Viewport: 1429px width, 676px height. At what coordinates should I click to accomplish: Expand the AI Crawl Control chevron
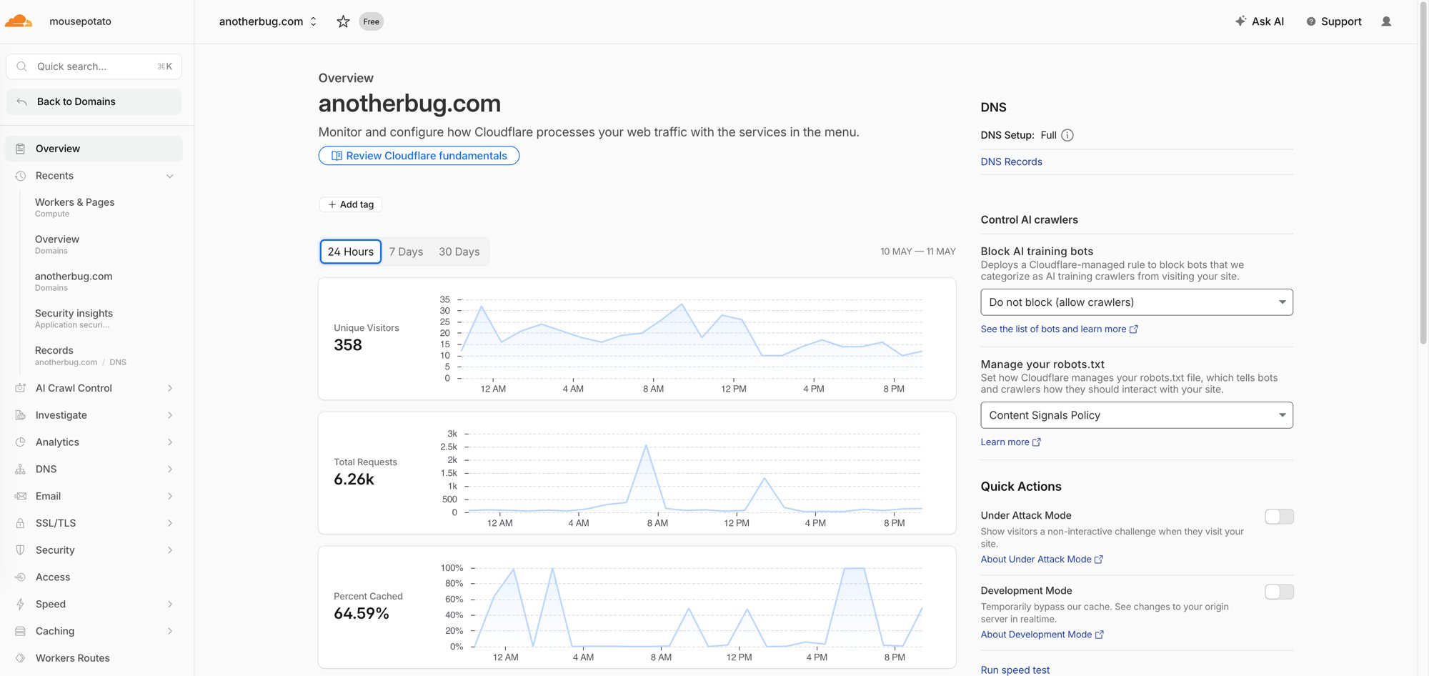pos(170,388)
